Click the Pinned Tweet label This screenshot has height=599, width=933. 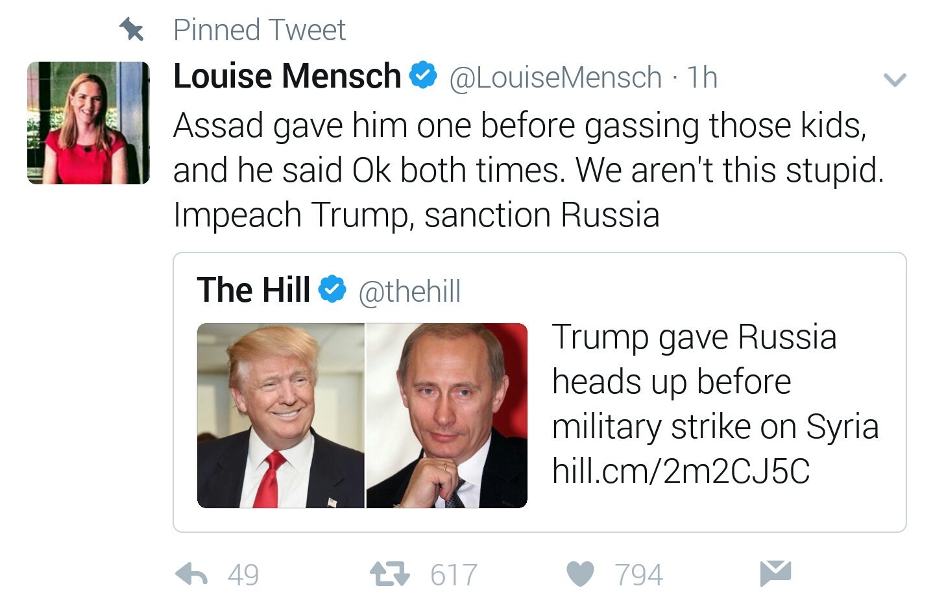coord(260,30)
